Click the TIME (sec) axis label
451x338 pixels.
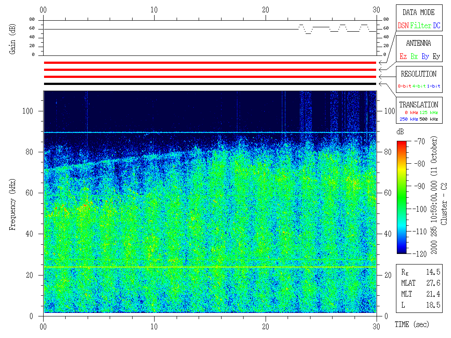[411, 325]
